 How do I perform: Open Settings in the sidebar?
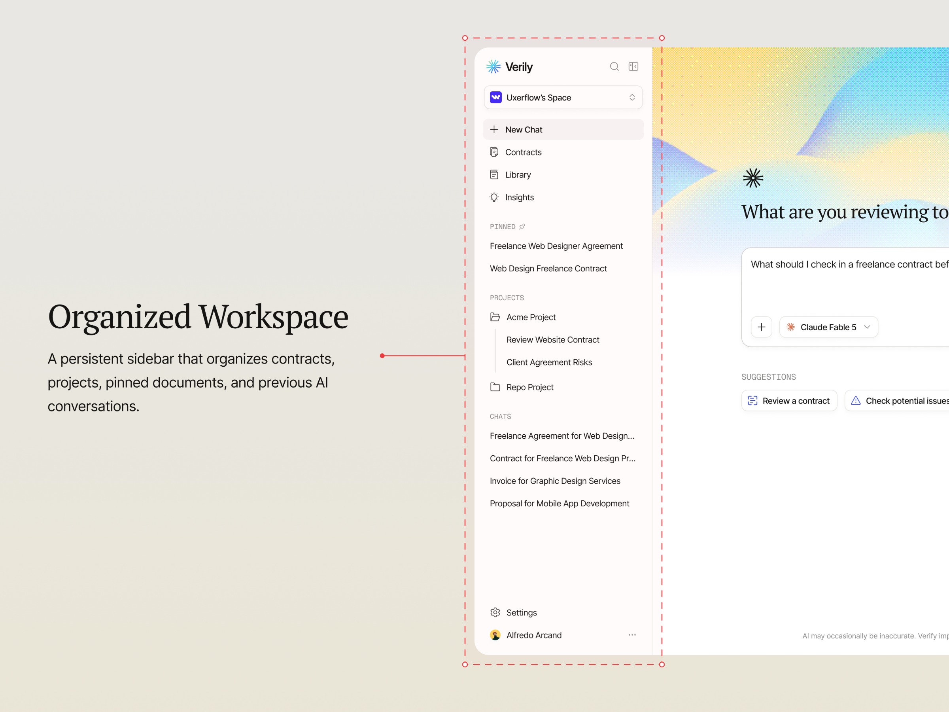pyautogui.click(x=563, y=612)
